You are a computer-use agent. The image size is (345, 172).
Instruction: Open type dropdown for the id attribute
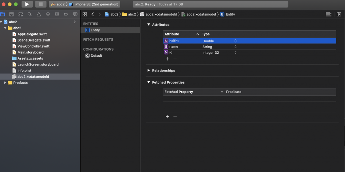pos(236,53)
